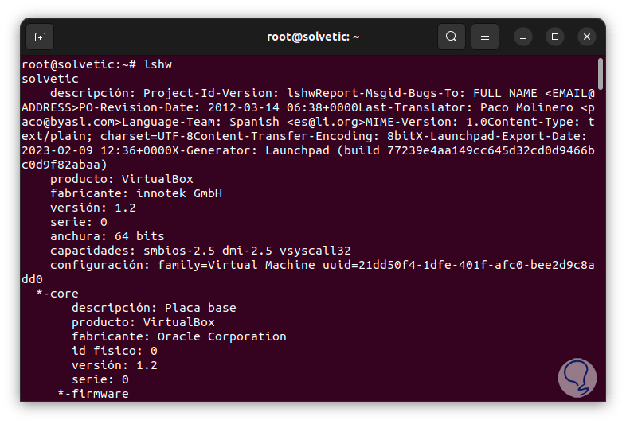Click the terminal scrollbar thumb
The width and height of the screenshot is (626, 424).
point(600,74)
